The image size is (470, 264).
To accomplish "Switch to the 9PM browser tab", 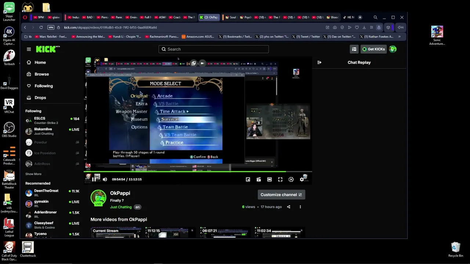I will [x=38, y=17].
